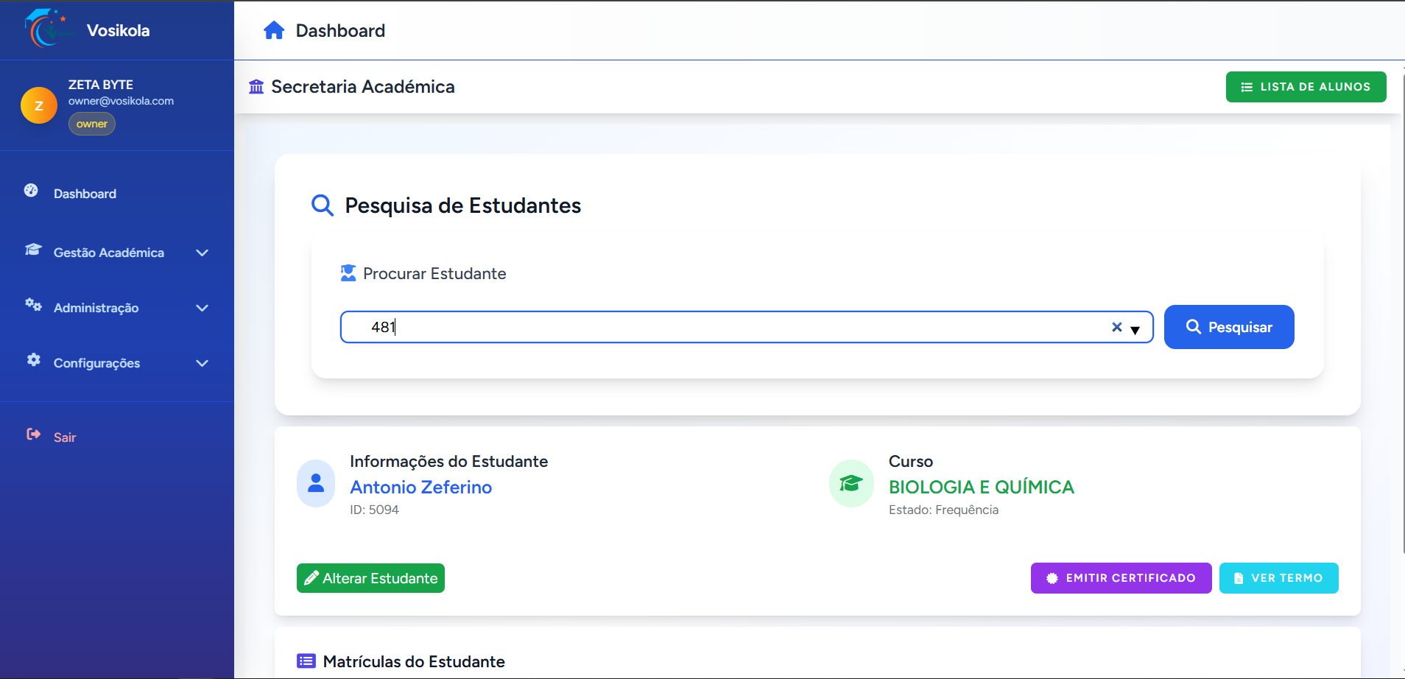The width and height of the screenshot is (1405, 679).
Task: Click the student profile icon
Action: point(316,483)
